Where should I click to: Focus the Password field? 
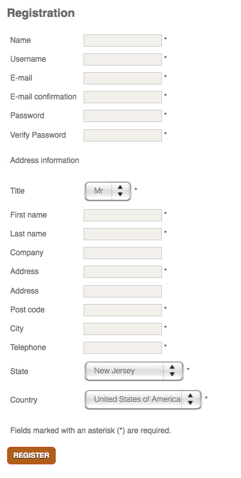[122, 116]
